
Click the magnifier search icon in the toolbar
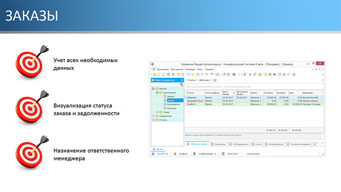tap(168, 75)
